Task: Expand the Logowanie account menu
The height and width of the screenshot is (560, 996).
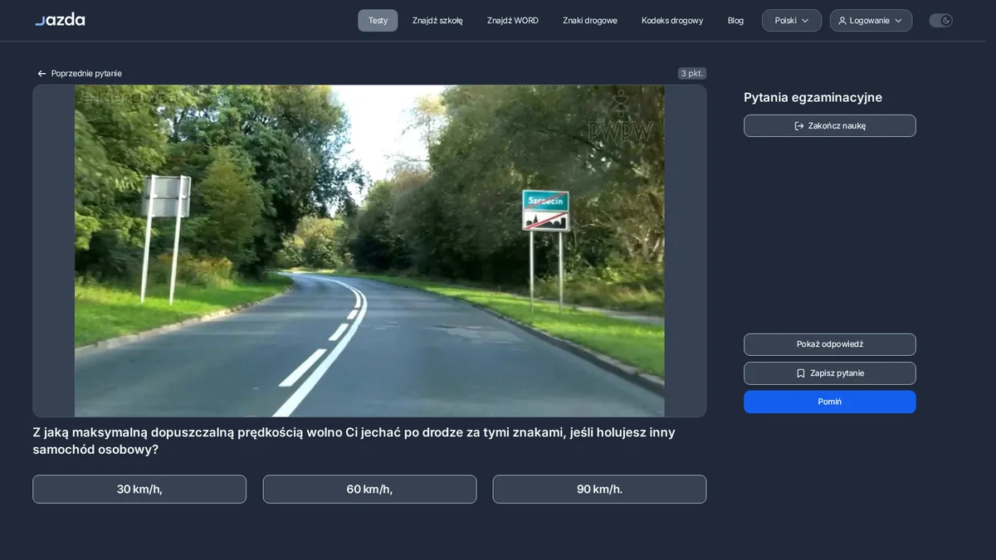Action: [x=871, y=21]
